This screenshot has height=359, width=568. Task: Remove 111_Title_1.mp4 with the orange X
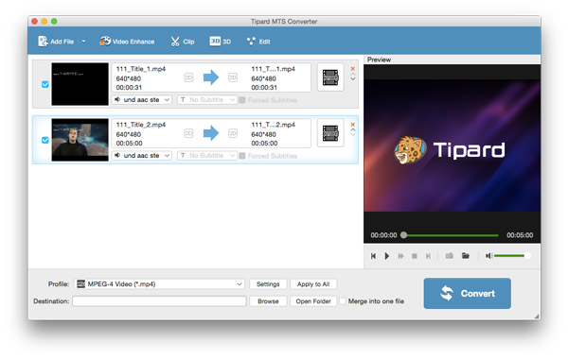(353, 69)
